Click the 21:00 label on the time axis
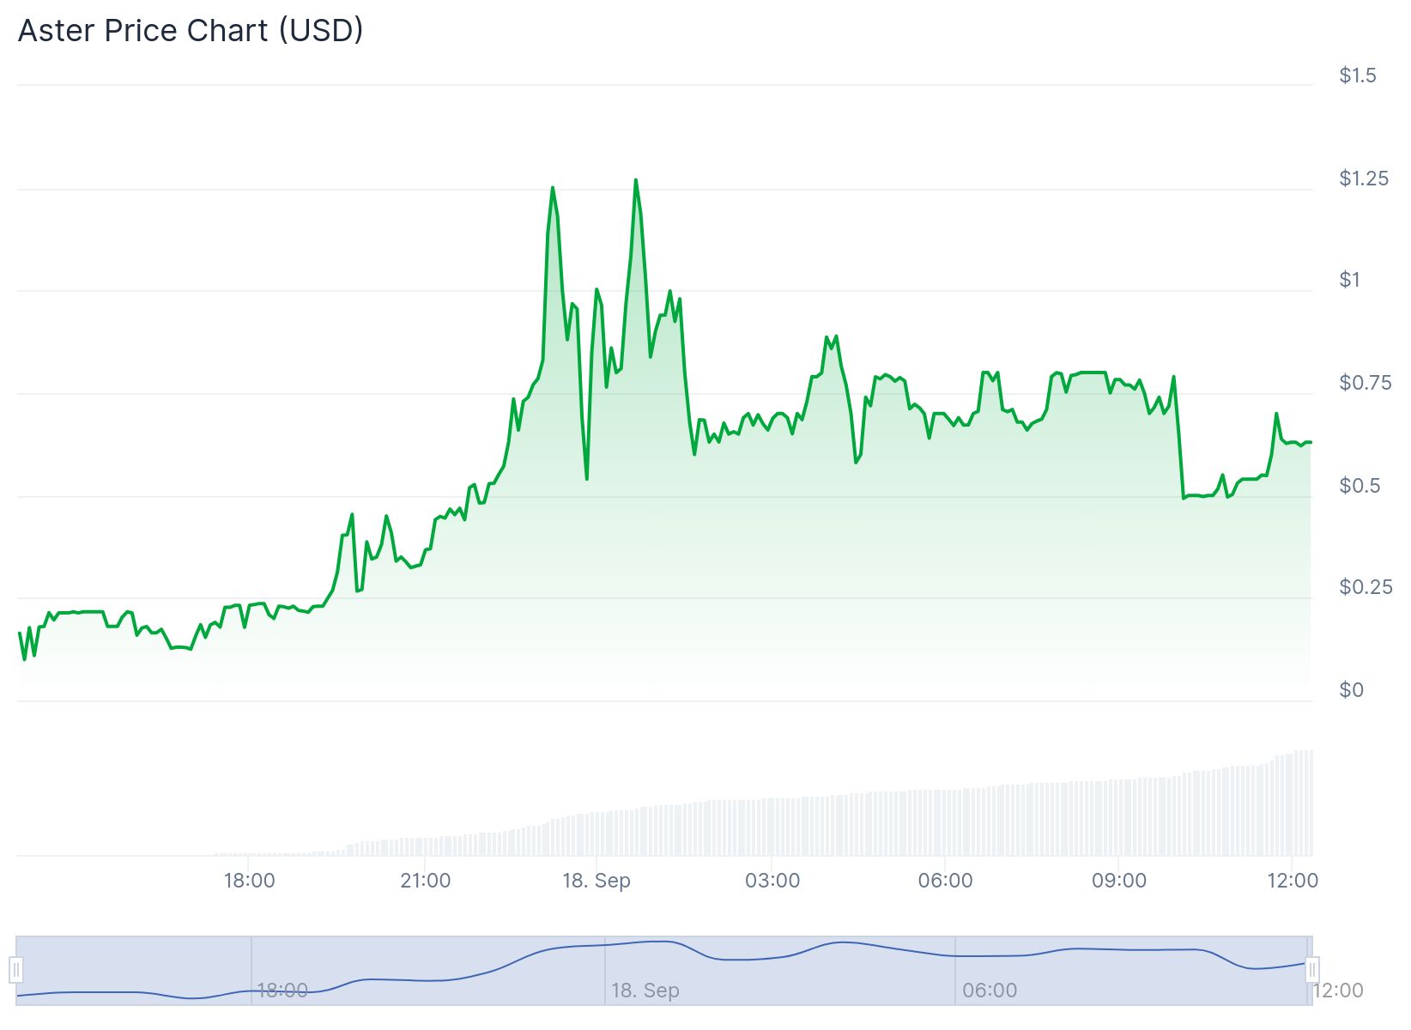Viewport: 1411px width, 1030px height. pyautogui.click(x=425, y=881)
